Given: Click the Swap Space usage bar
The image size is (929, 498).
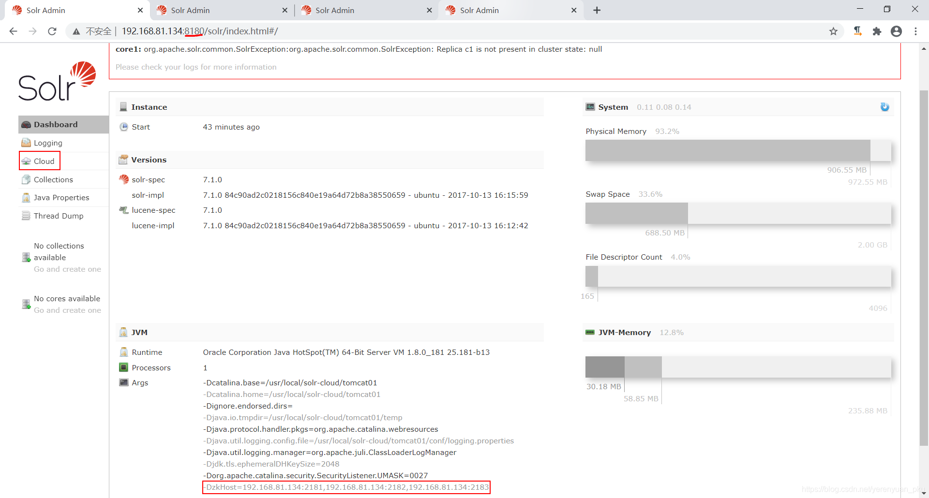Looking at the screenshot, I should pos(738,213).
